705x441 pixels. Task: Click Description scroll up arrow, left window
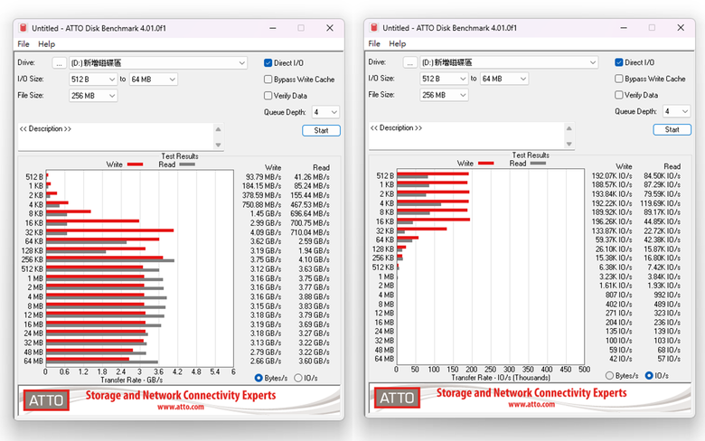(x=218, y=129)
